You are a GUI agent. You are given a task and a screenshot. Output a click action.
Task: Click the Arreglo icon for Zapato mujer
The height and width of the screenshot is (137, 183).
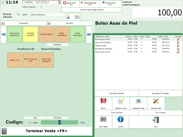pos(178,45)
